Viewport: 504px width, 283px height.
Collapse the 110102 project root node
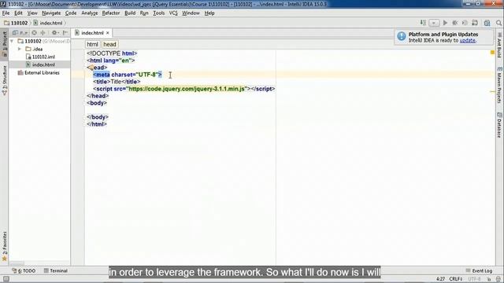point(13,41)
